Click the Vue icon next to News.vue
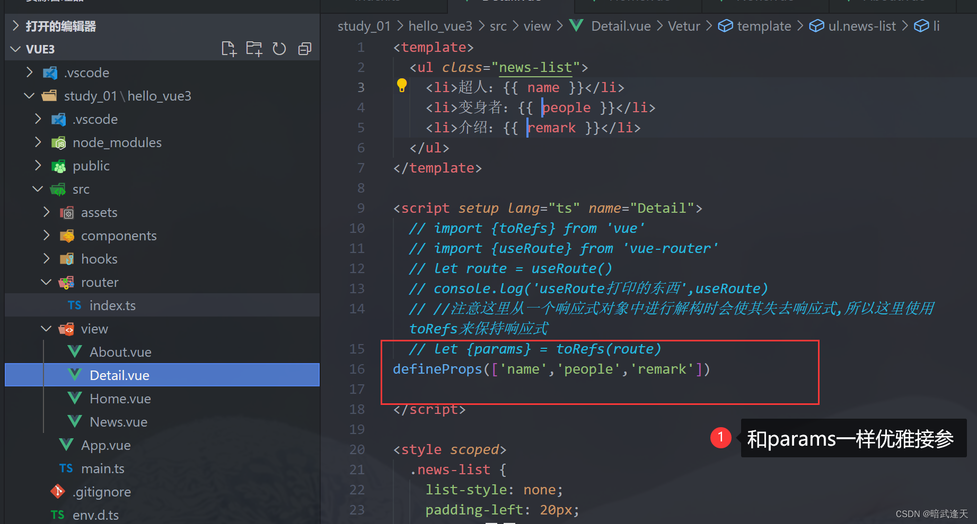This screenshot has height=524, width=977. click(75, 421)
